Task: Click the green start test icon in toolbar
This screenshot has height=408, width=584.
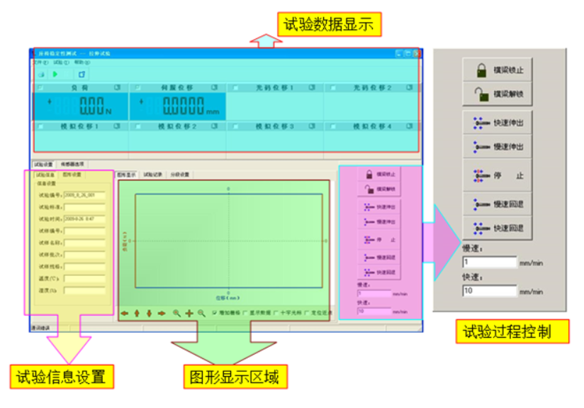Action: tap(55, 74)
